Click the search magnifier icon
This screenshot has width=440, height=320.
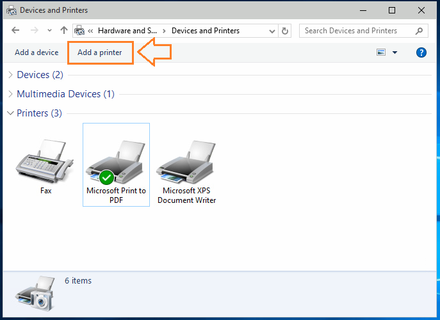[420, 31]
